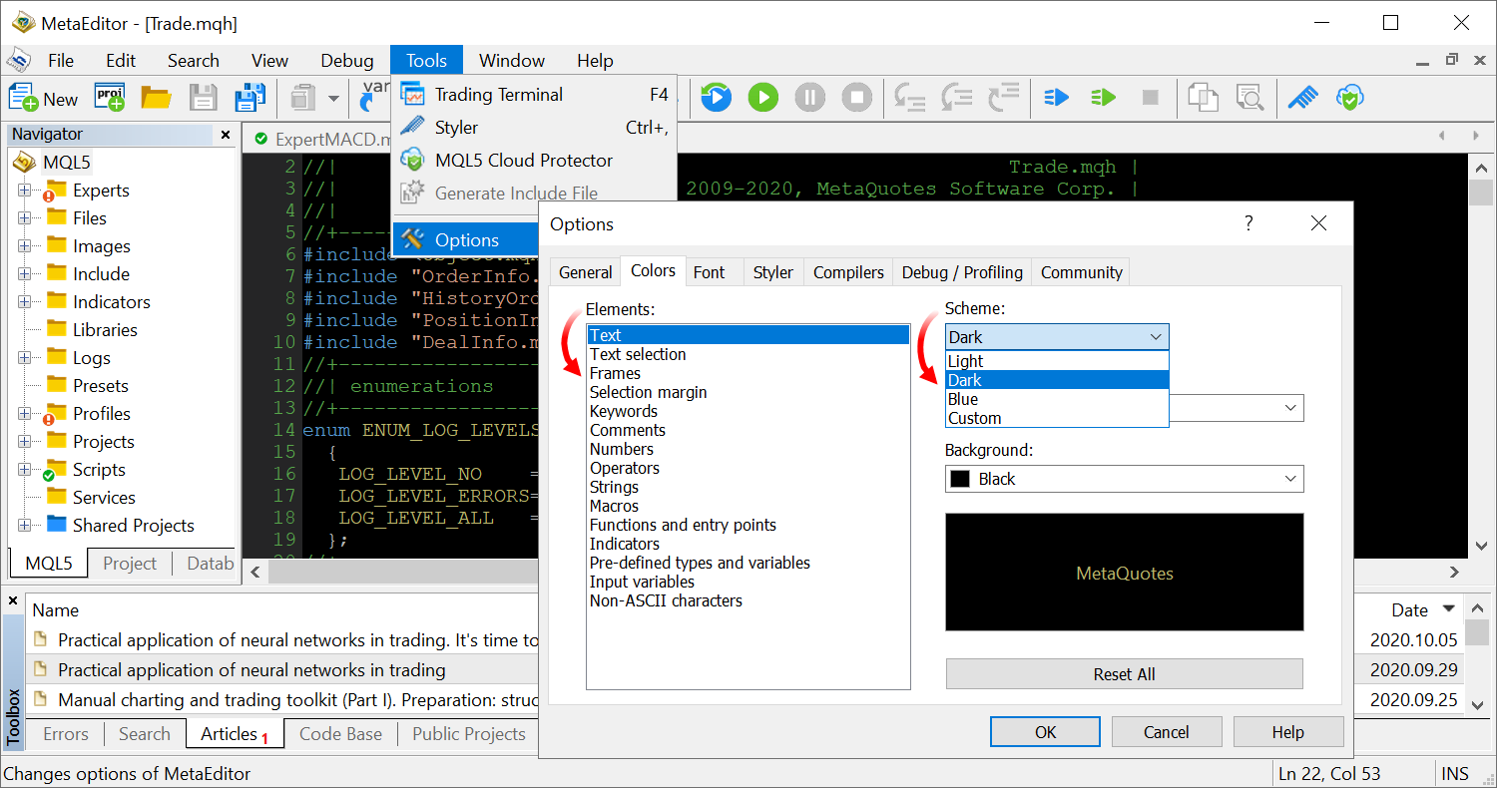Select Keywords in the Elements list
Image resolution: width=1497 pixels, height=788 pixels.
(x=748, y=411)
